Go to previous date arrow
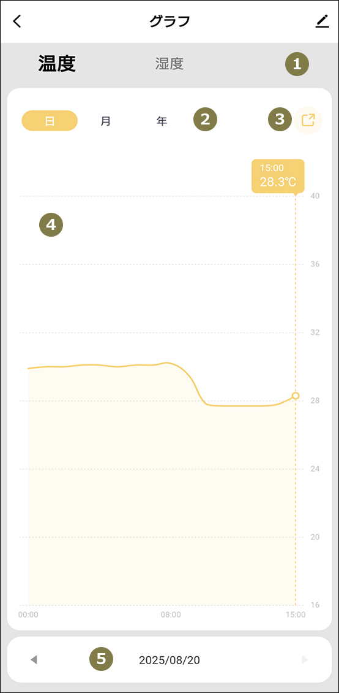The height and width of the screenshot is (693, 339). tap(34, 660)
